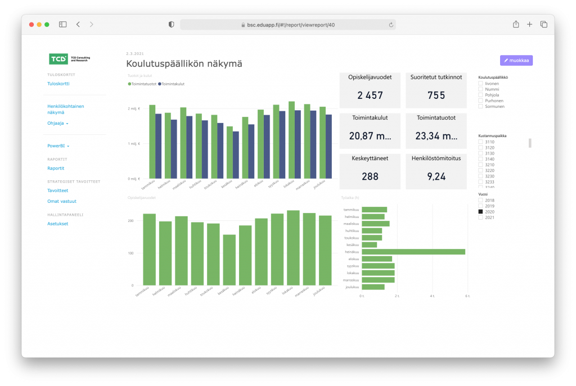The image size is (576, 386).
Task: Check the Iivonen checkbox
Action: [x=480, y=83]
